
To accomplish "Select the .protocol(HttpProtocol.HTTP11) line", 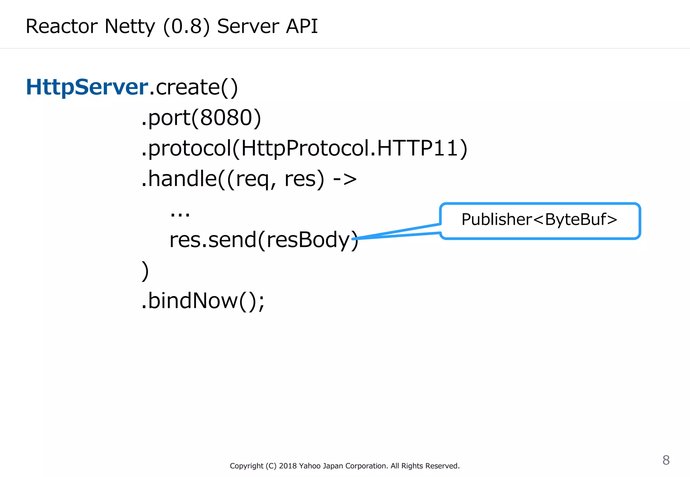I will tap(304, 148).
